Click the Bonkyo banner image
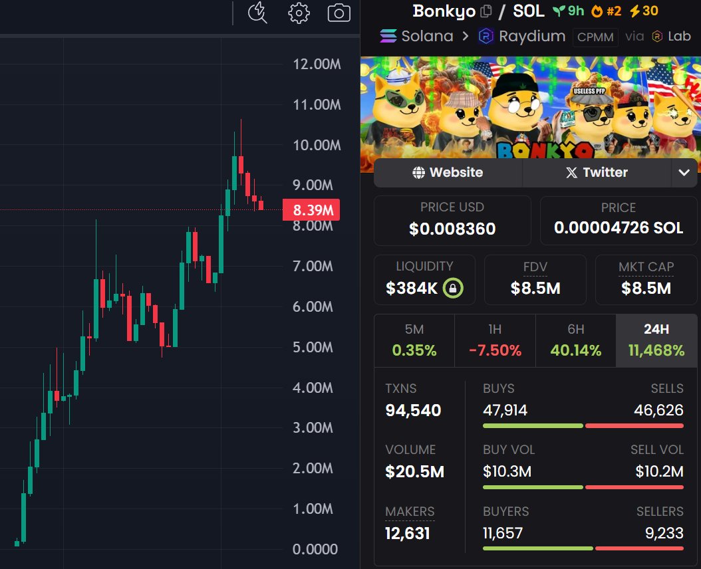The image size is (701, 569). tap(531, 107)
